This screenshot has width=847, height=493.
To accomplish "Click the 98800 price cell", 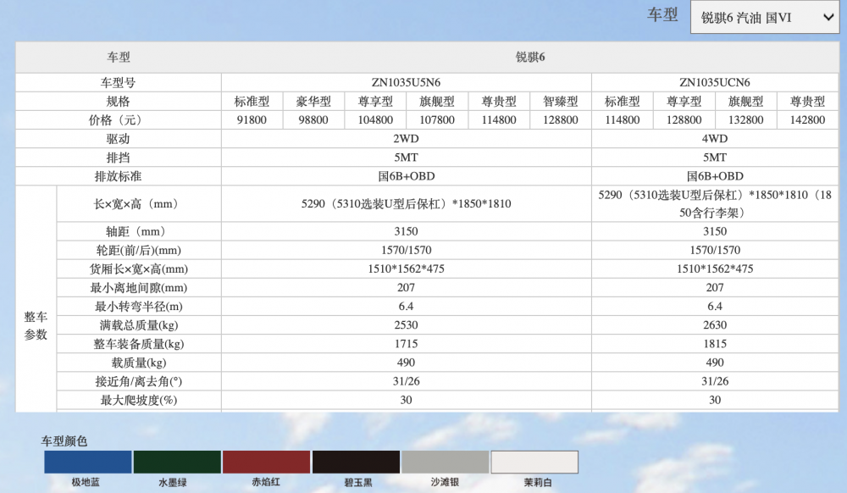I will pos(313,120).
